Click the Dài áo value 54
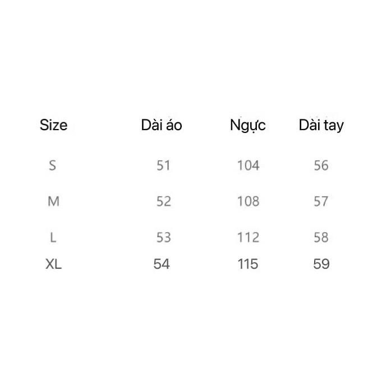Viewport: 368px width, 368px height. (162, 264)
